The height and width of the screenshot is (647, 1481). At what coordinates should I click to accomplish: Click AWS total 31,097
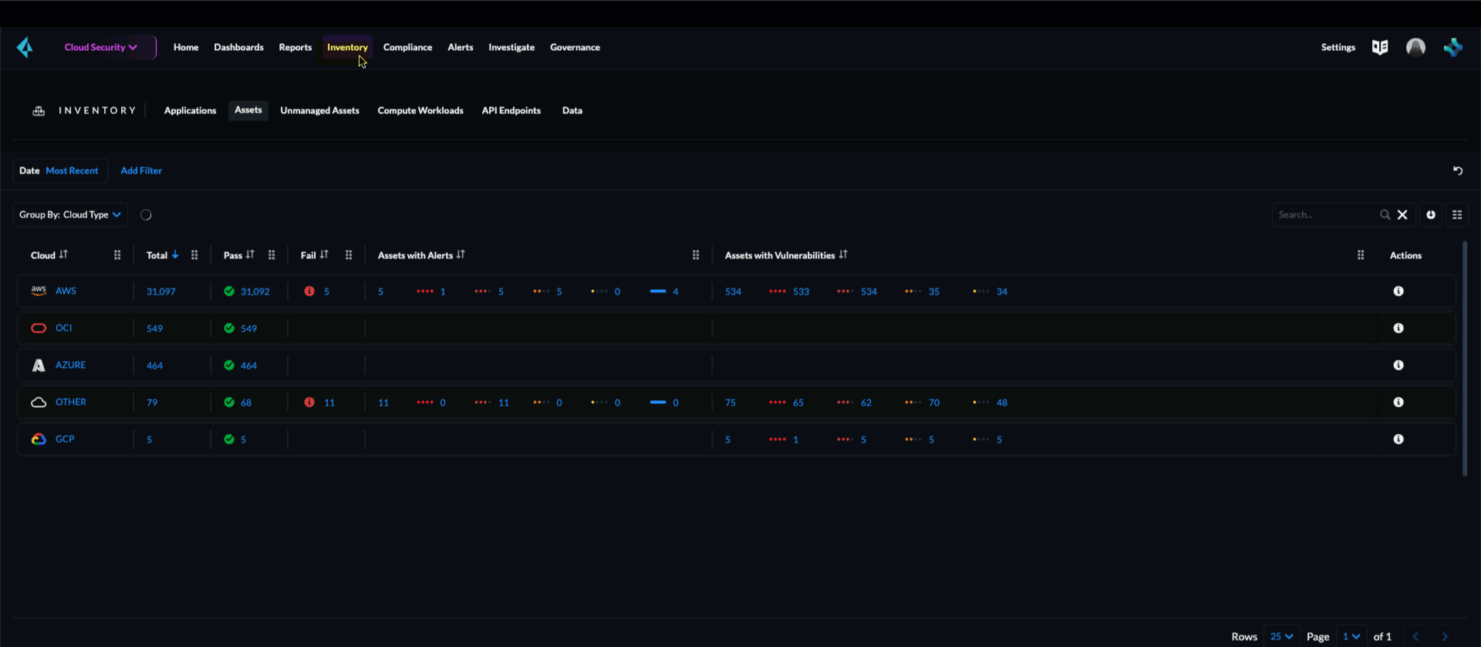tap(161, 291)
